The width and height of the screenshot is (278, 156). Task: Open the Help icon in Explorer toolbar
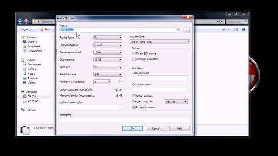244,29
